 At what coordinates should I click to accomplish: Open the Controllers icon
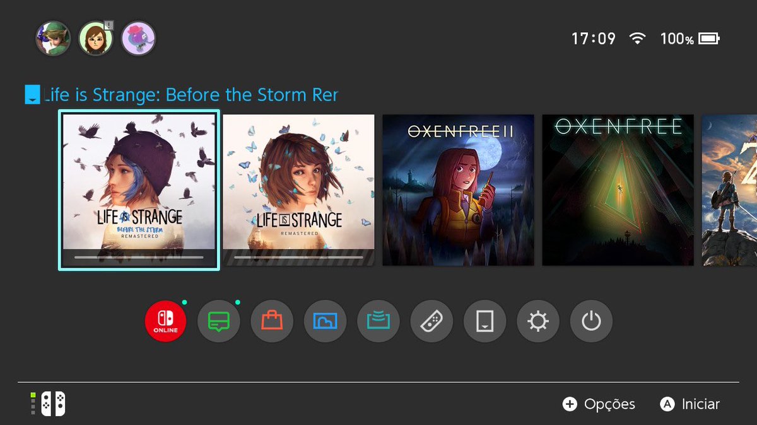tap(431, 322)
